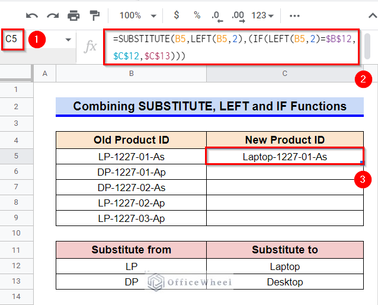
Task: Select cell containing LP-1227-02-Ap
Action: (131, 203)
